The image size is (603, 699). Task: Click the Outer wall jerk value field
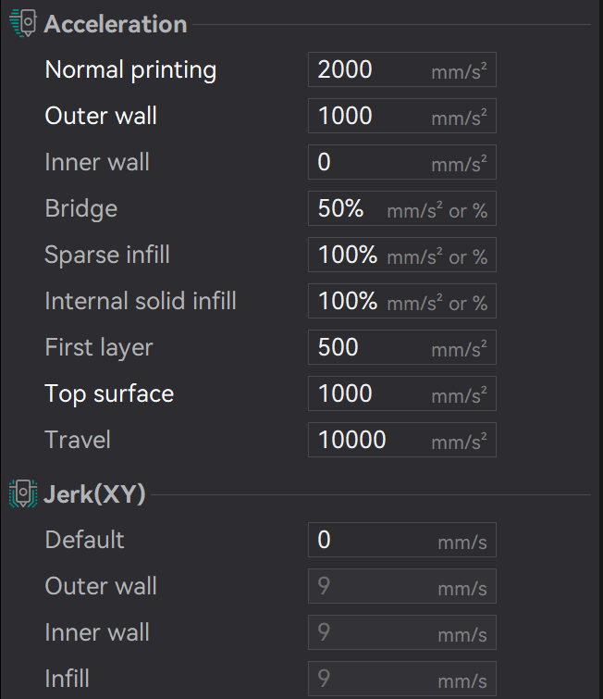point(370,586)
